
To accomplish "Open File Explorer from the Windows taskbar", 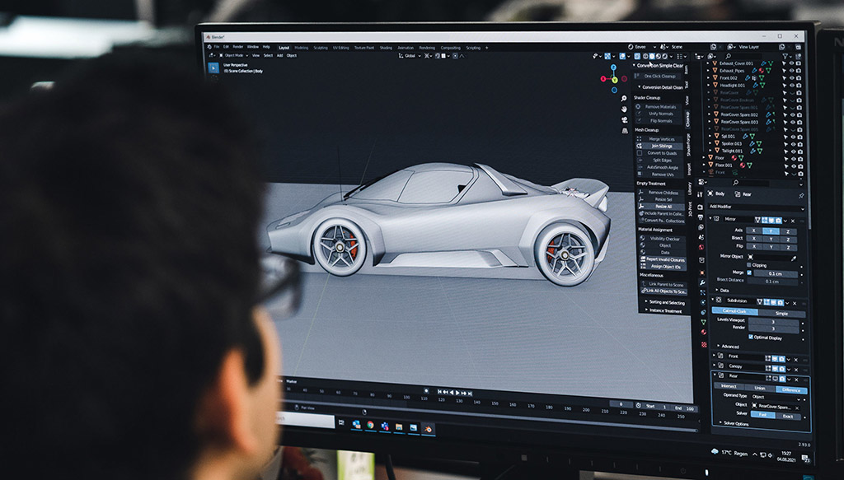I will click(399, 427).
